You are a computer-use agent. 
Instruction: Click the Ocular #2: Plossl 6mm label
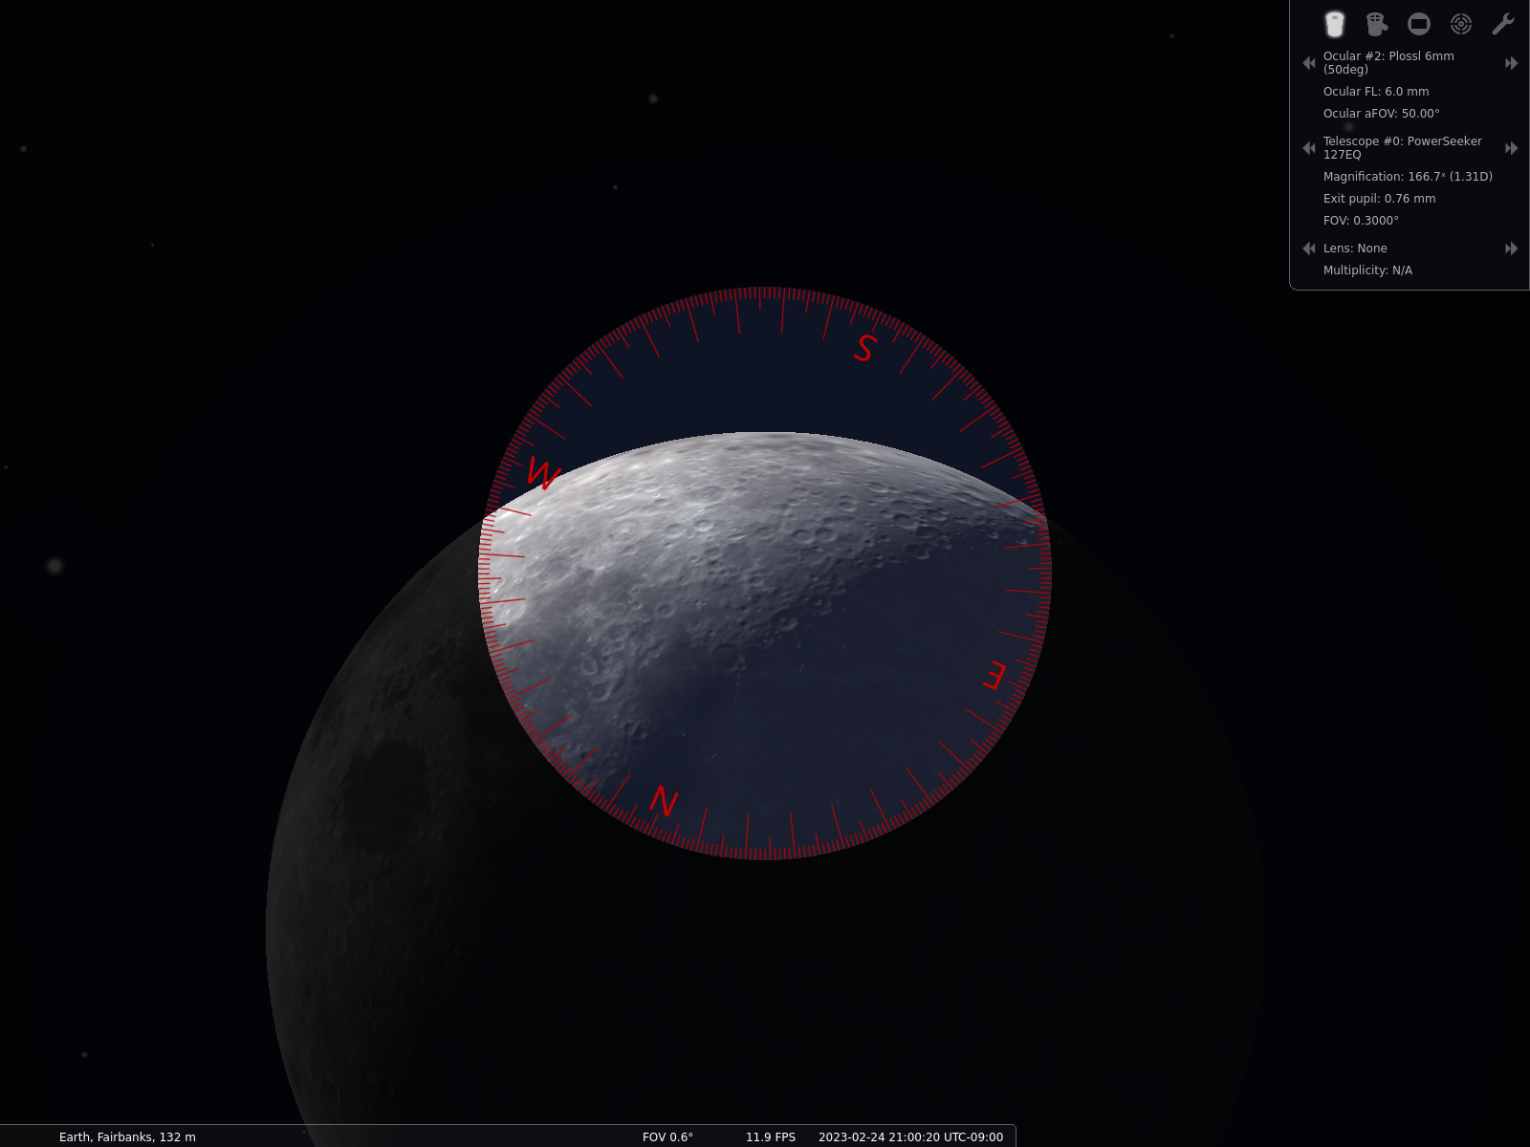point(1388,63)
